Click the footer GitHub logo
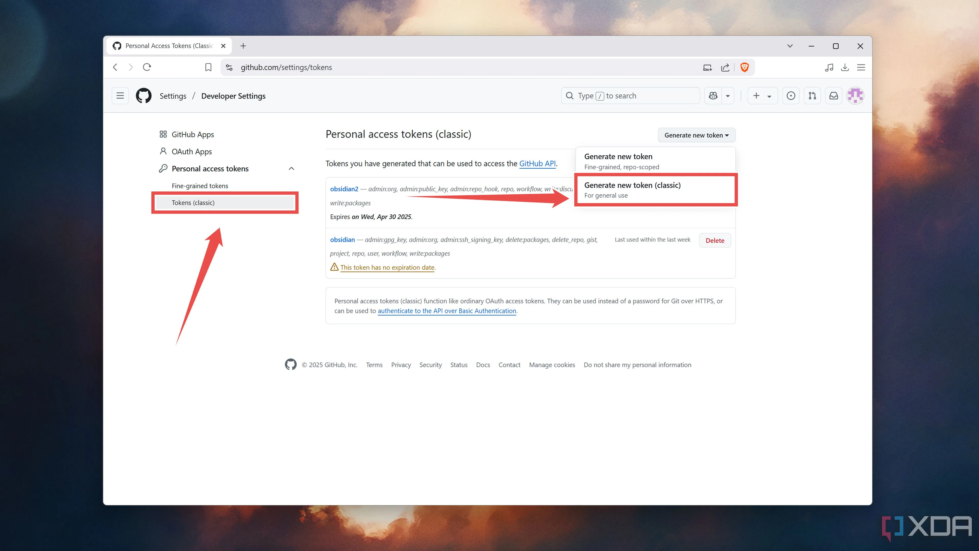979x551 pixels. tap(291, 364)
